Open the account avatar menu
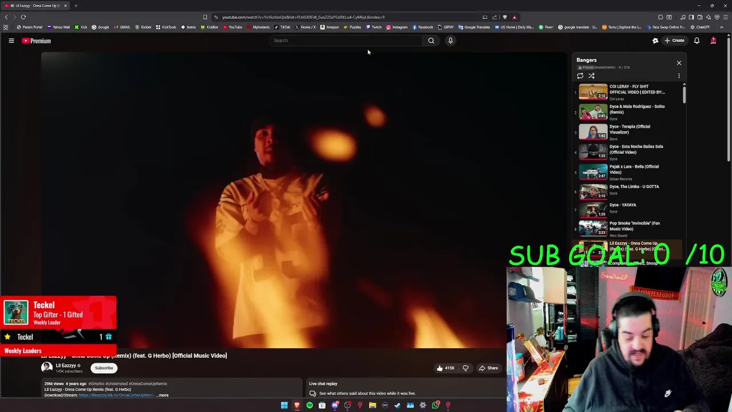The height and width of the screenshot is (412, 732). pos(713,41)
